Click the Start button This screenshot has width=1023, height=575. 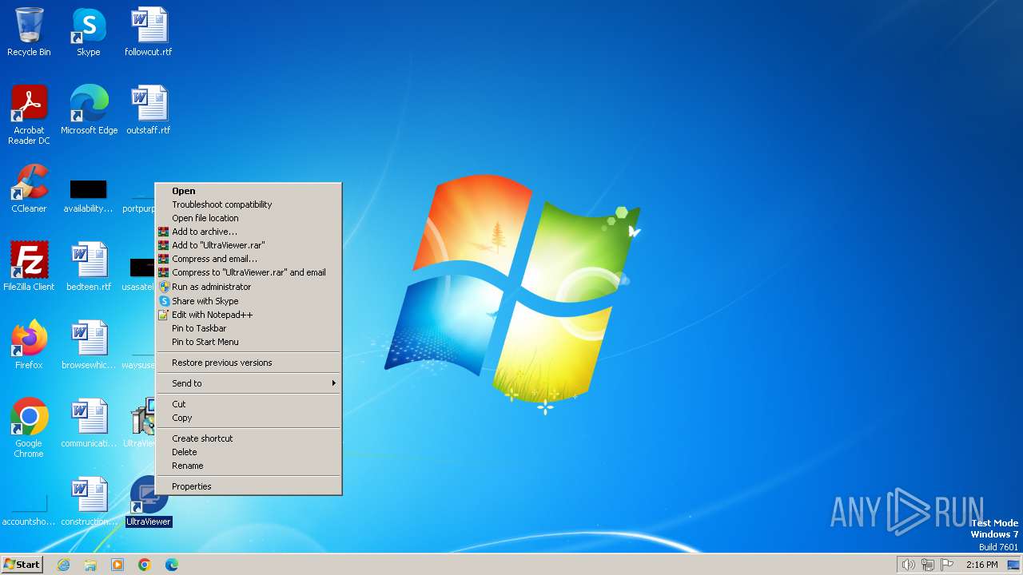pyautogui.click(x=22, y=565)
